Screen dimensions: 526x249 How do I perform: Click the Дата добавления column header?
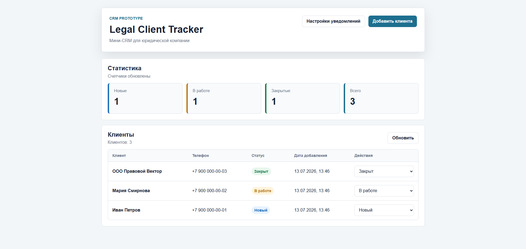pos(311,156)
